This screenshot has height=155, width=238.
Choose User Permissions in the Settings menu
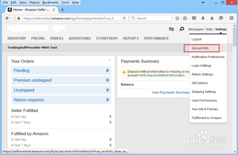pos(204,100)
